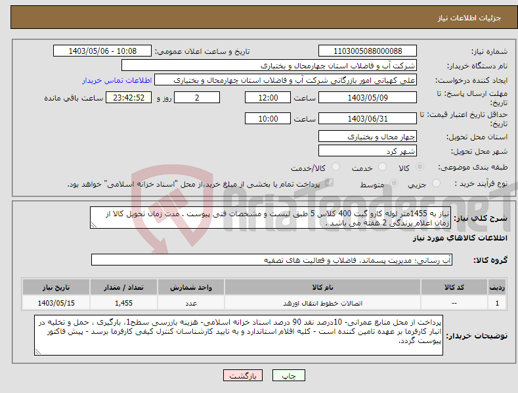Click the announcement date field 1403/05/06 - 10:08

click(102, 51)
